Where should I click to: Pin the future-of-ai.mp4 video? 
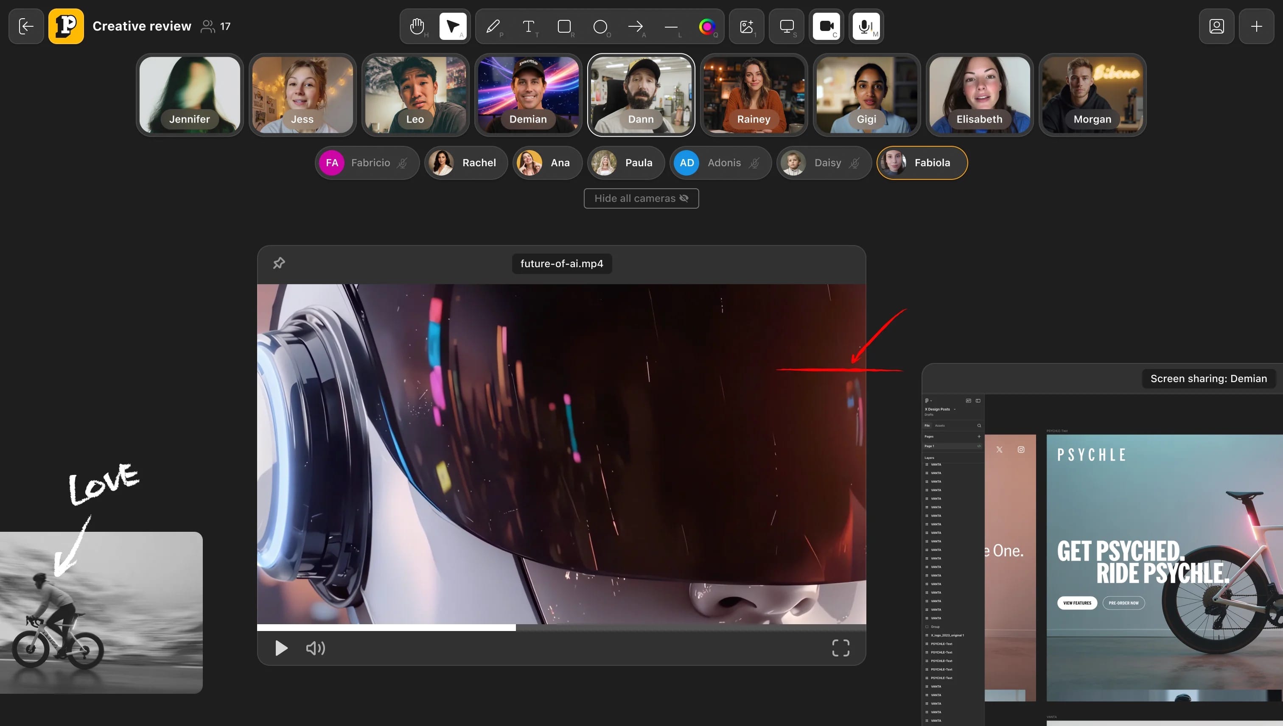pyautogui.click(x=279, y=263)
